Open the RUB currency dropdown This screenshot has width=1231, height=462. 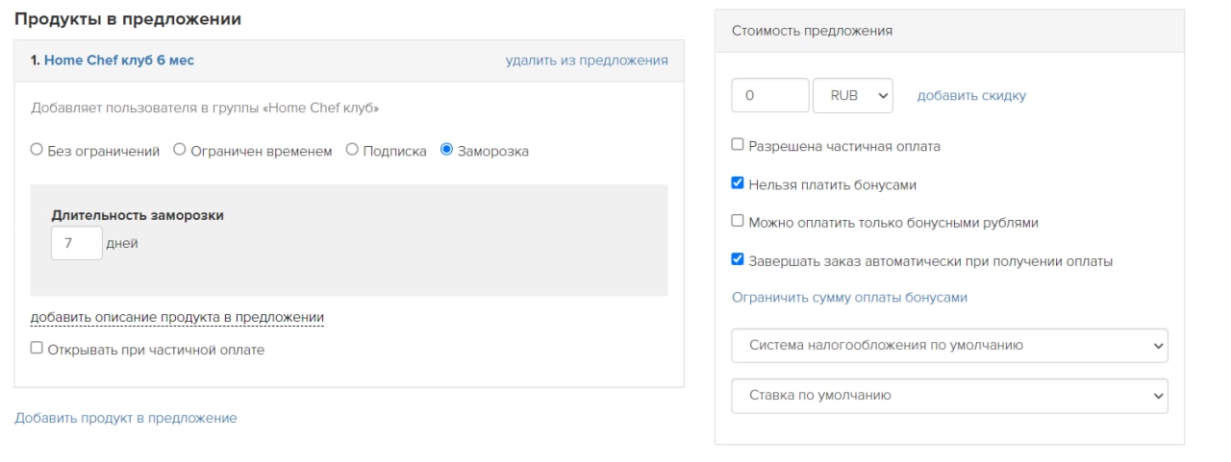coord(853,95)
